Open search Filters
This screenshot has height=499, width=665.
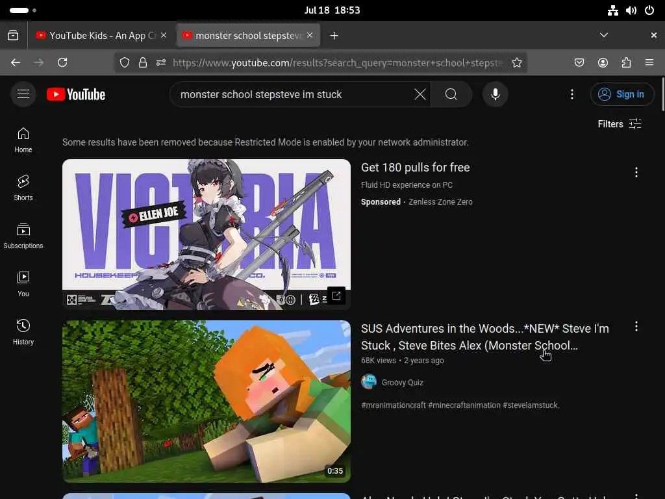point(619,124)
